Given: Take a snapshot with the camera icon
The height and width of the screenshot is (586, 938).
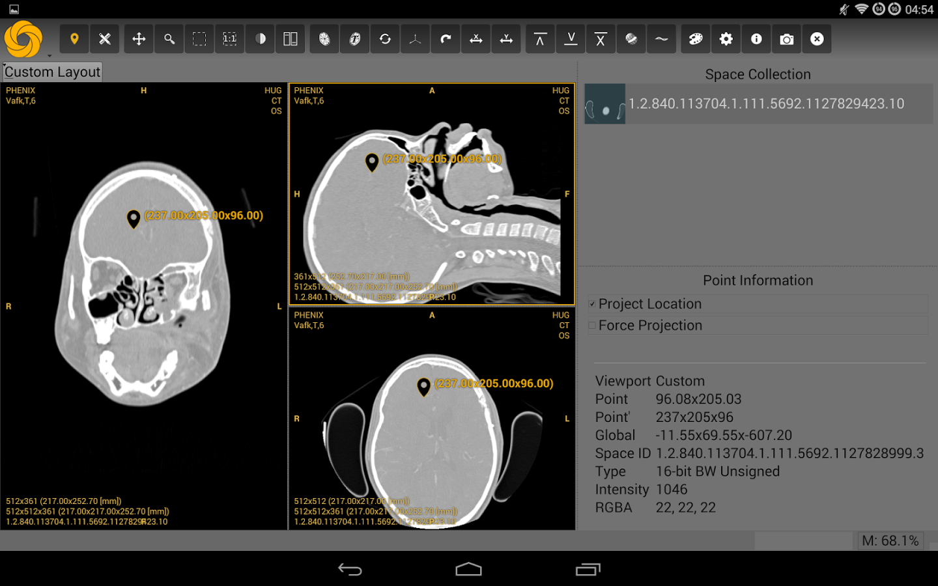Looking at the screenshot, I should (x=786, y=39).
